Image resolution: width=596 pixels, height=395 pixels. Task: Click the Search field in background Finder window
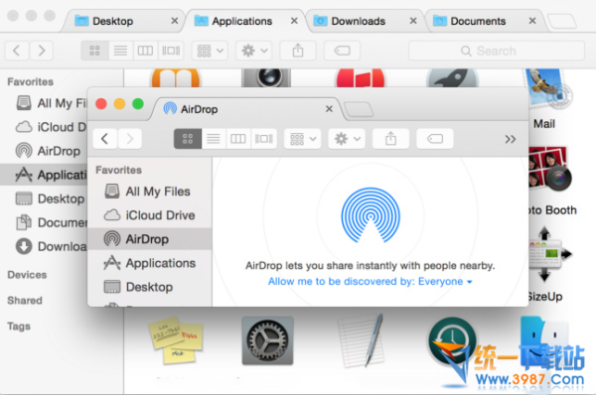tap(497, 51)
